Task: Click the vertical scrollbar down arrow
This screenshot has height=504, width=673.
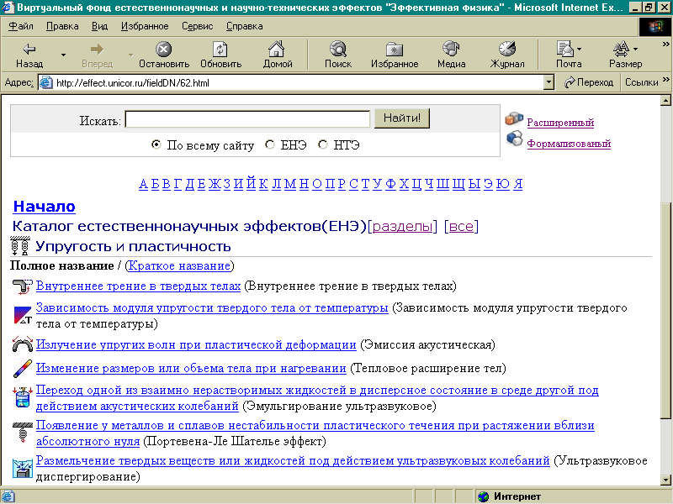Action: click(x=665, y=479)
